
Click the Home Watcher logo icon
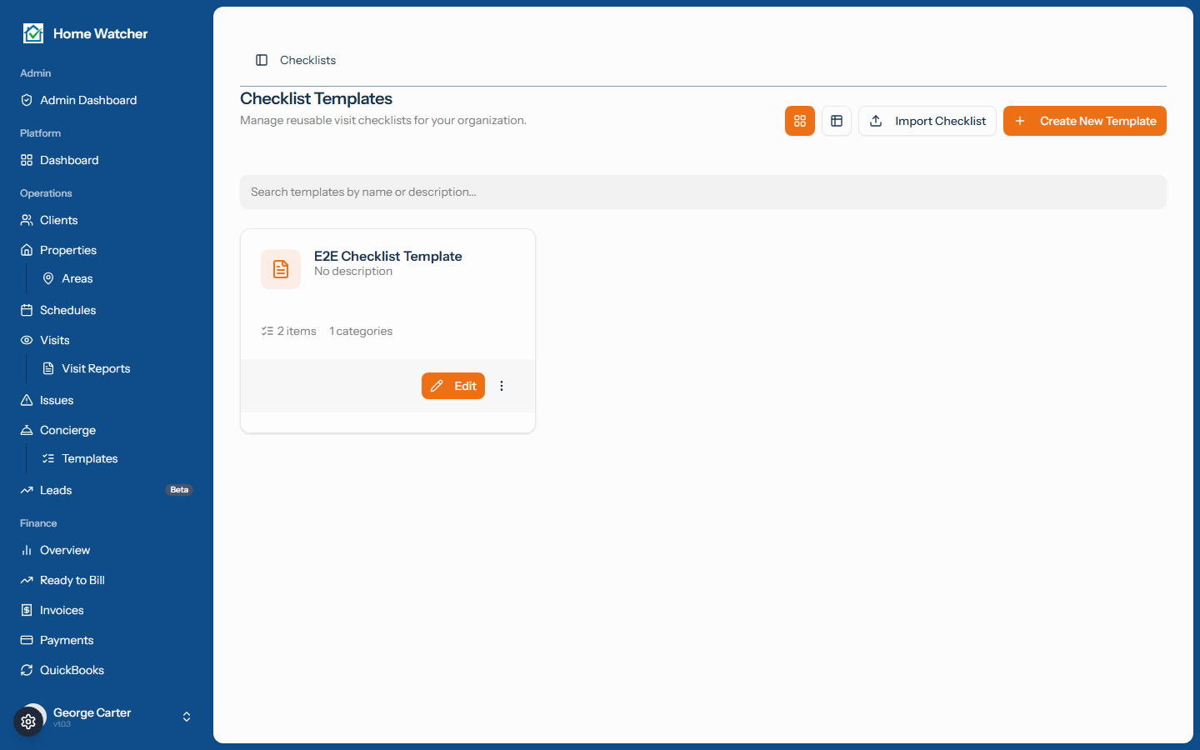coord(33,33)
